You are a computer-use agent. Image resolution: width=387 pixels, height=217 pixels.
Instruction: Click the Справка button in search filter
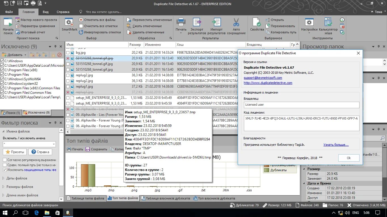40,152
